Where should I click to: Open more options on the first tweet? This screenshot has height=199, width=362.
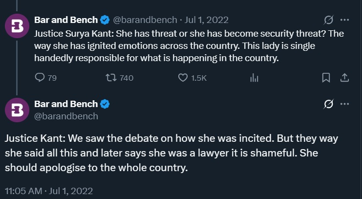[x=344, y=20]
